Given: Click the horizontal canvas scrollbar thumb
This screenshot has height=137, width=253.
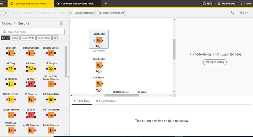Looking at the screenshot, I should tap(122, 95).
